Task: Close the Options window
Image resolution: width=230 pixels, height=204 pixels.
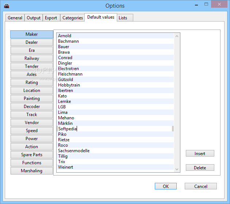Action: click(x=219, y=4)
